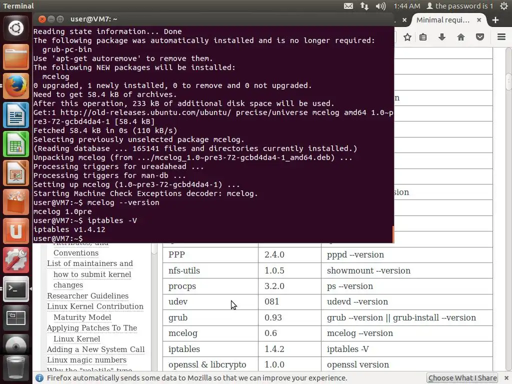Open the sound volume indicator

tap(380, 6)
